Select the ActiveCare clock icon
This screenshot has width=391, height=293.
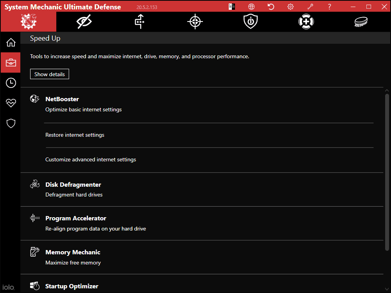point(11,83)
